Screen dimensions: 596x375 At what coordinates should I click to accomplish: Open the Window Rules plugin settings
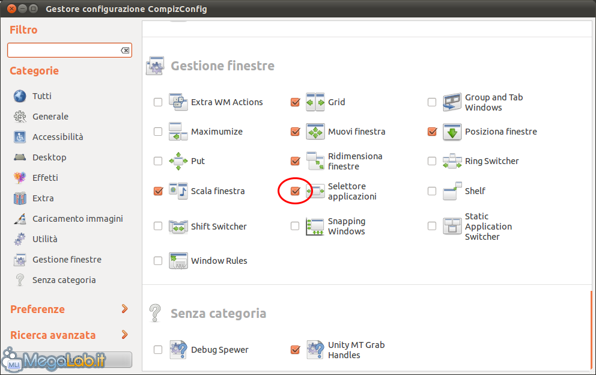(x=219, y=261)
